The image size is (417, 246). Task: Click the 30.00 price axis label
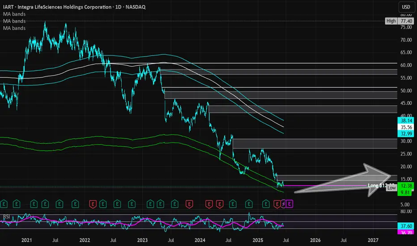[x=406, y=141]
